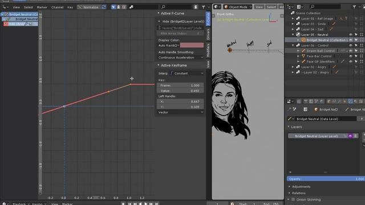Open the Marker menu
The width and height of the screenshot is (365, 205).
click(42, 7)
